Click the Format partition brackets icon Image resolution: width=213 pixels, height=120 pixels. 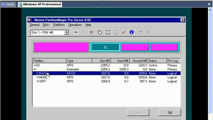point(108,32)
